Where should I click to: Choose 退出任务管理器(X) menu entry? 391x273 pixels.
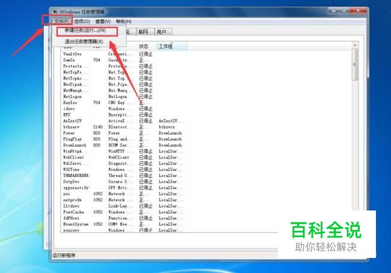84,41
